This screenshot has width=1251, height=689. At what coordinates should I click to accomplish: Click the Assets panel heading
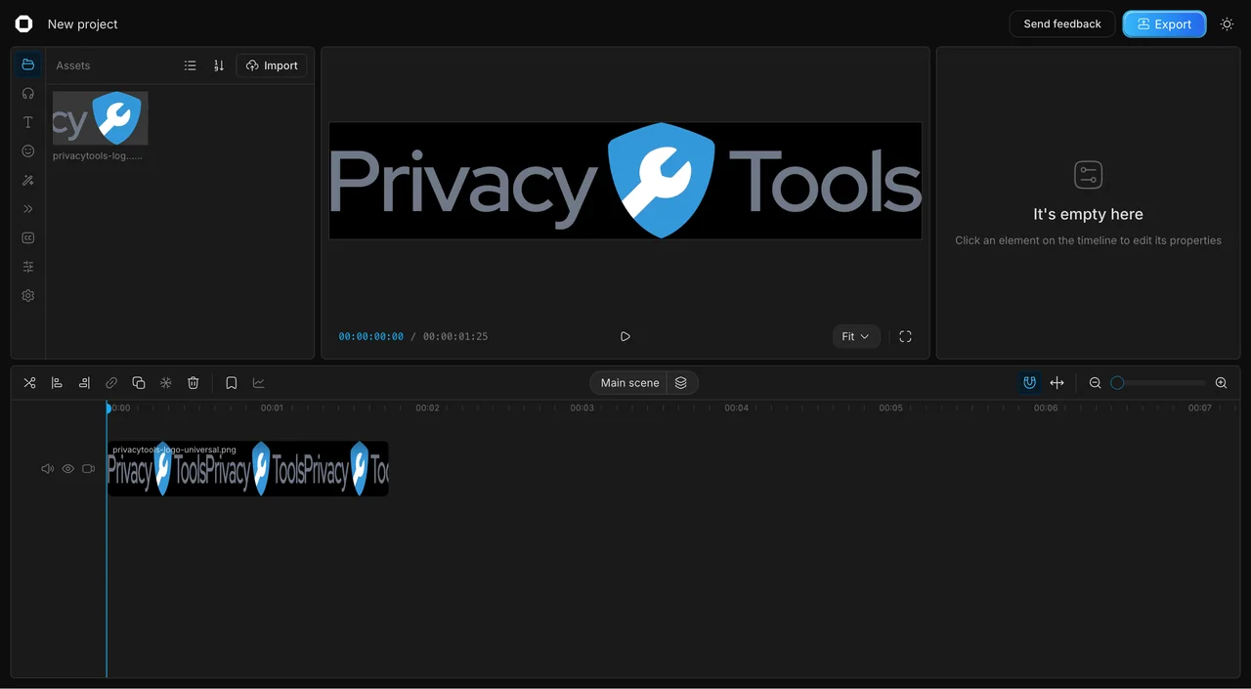pyautogui.click(x=73, y=65)
